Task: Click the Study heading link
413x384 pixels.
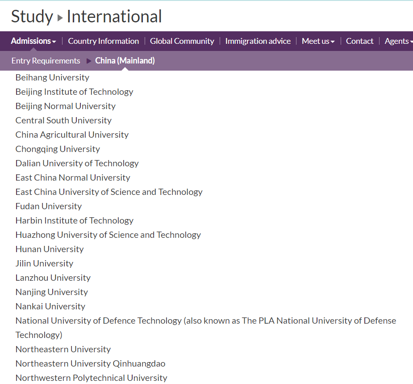Action: pyautogui.click(x=32, y=17)
